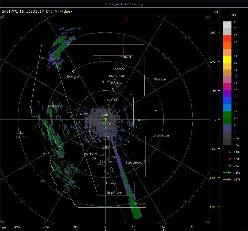The width and height of the screenshot is (248, 231).
Task: Click the yellow marker below RedDeer
Action: click(x=113, y=89)
